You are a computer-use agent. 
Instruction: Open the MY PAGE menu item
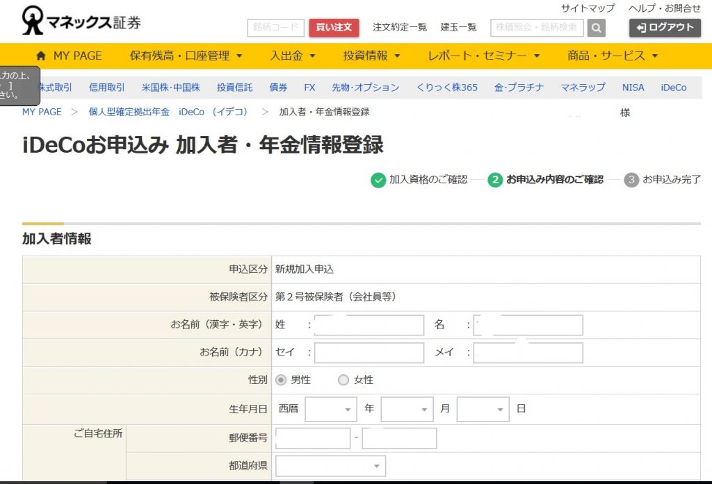78,56
